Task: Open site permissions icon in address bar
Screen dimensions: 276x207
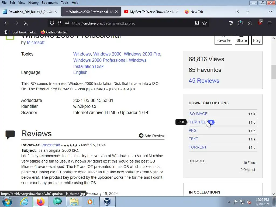Action: point(67,23)
